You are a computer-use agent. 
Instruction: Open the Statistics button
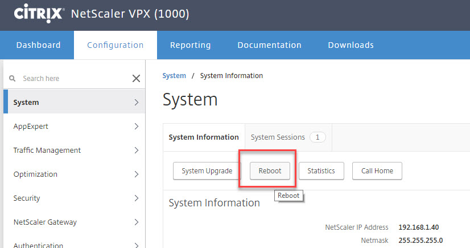pos(321,171)
